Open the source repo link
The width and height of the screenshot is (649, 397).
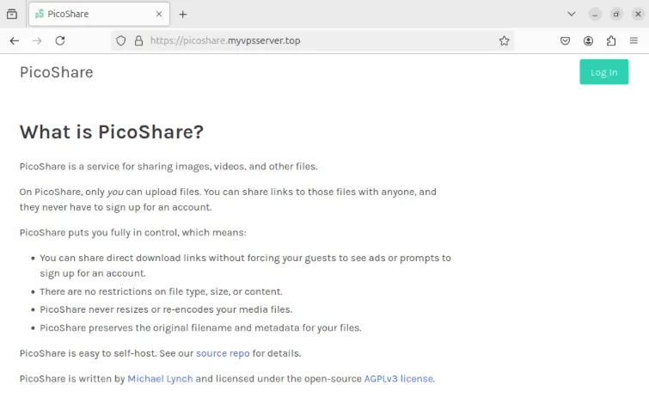[x=223, y=353]
